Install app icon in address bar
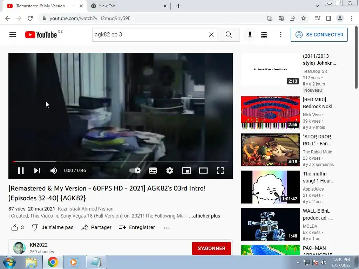The image size is (359, 269). pyautogui.click(x=270, y=18)
